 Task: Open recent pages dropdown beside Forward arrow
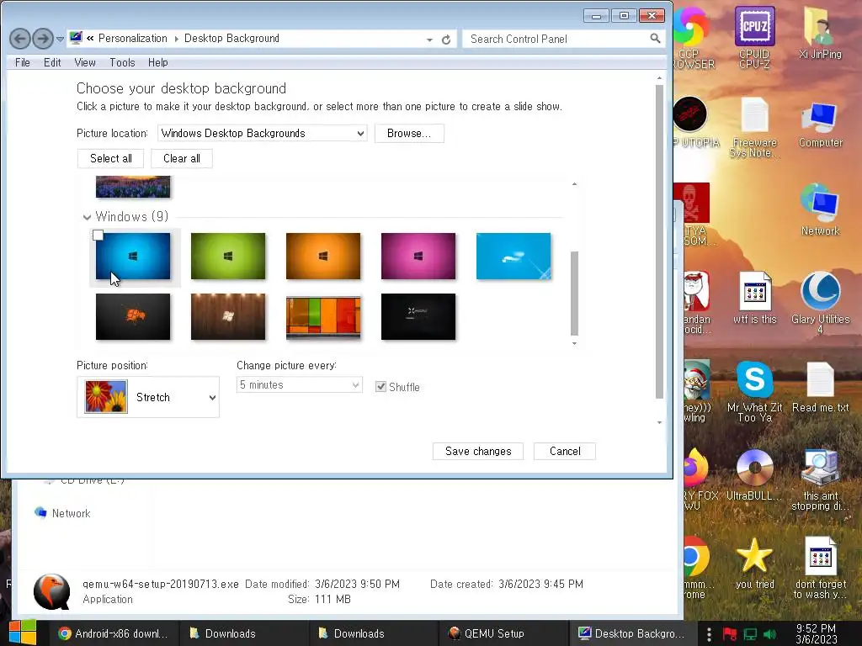pos(60,39)
